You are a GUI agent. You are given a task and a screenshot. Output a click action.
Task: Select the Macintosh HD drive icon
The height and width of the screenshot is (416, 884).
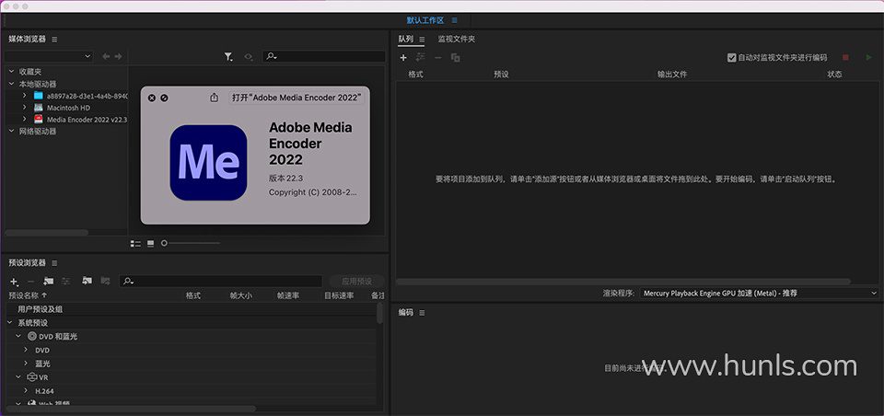pos(39,107)
